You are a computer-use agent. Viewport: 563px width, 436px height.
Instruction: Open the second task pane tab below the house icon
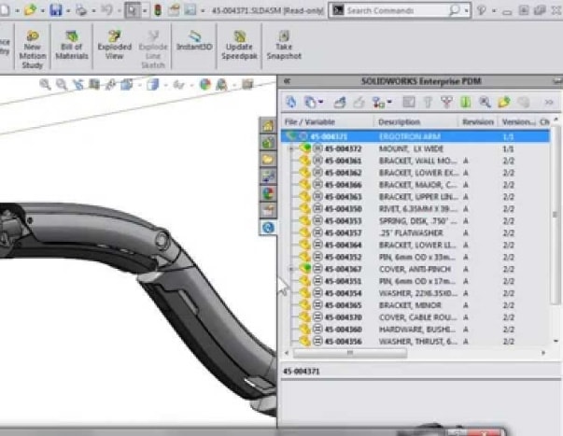(268, 143)
